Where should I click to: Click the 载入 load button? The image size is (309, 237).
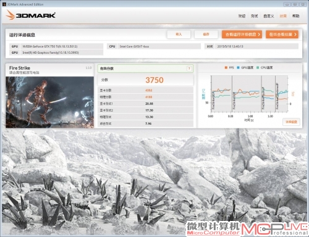tap(179, 35)
